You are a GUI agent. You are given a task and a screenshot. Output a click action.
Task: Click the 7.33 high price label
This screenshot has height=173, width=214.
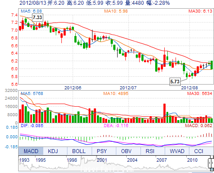point(37,17)
